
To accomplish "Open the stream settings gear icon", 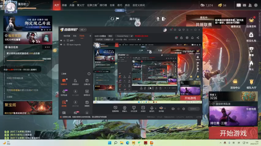I will tap(184, 109).
